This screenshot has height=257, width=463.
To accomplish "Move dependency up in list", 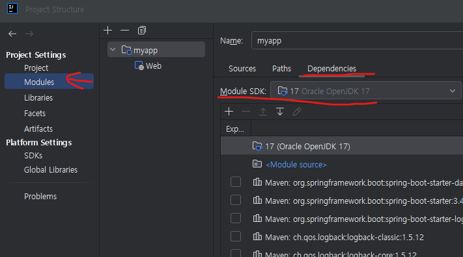I will tap(263, 112).
